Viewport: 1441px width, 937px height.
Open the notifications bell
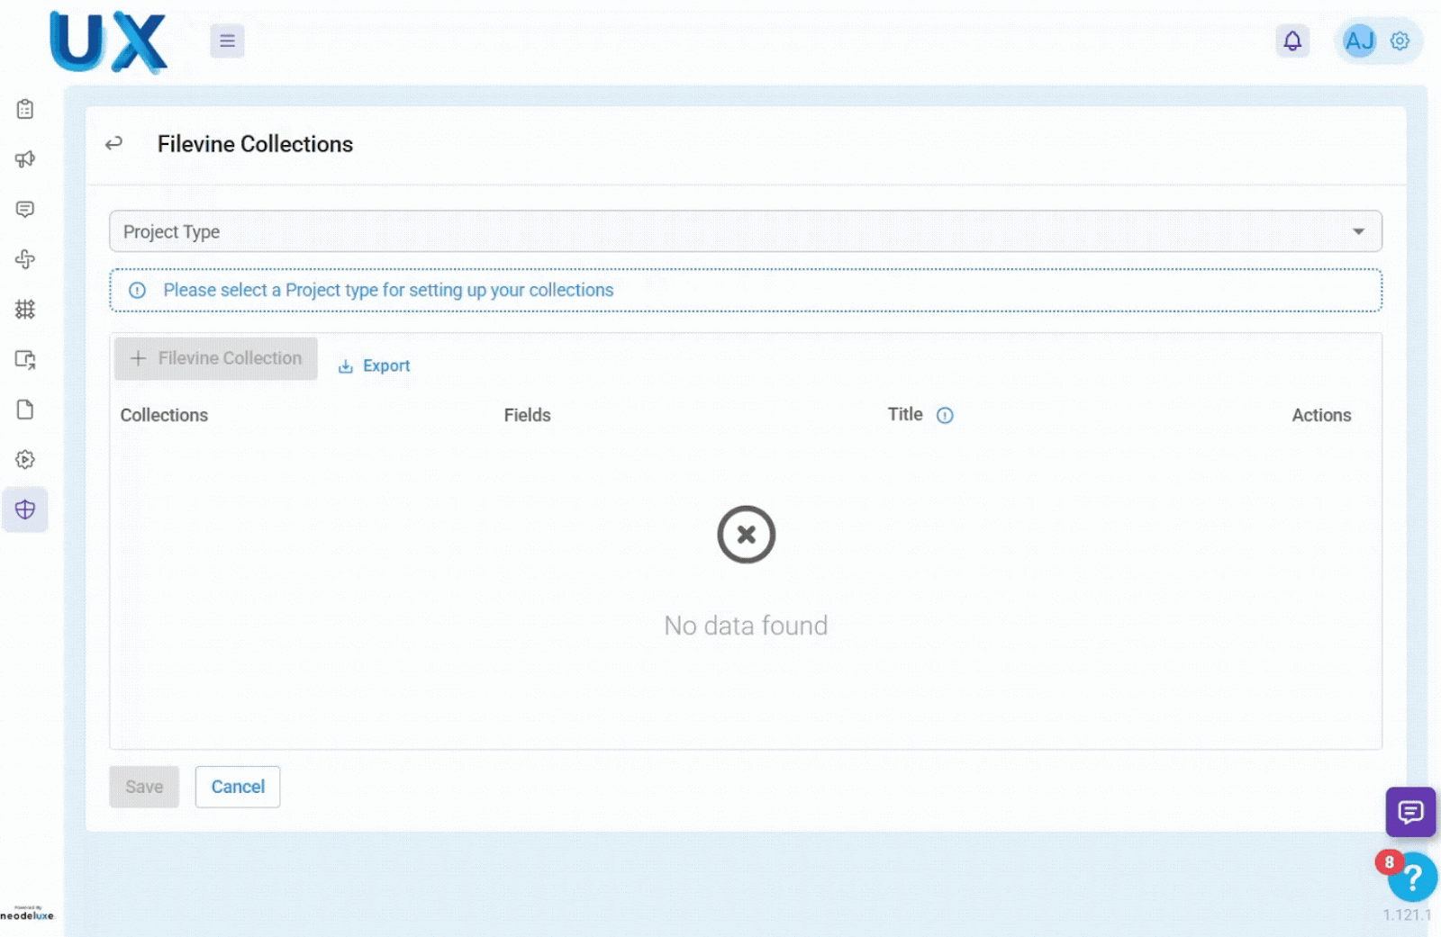1292,41
